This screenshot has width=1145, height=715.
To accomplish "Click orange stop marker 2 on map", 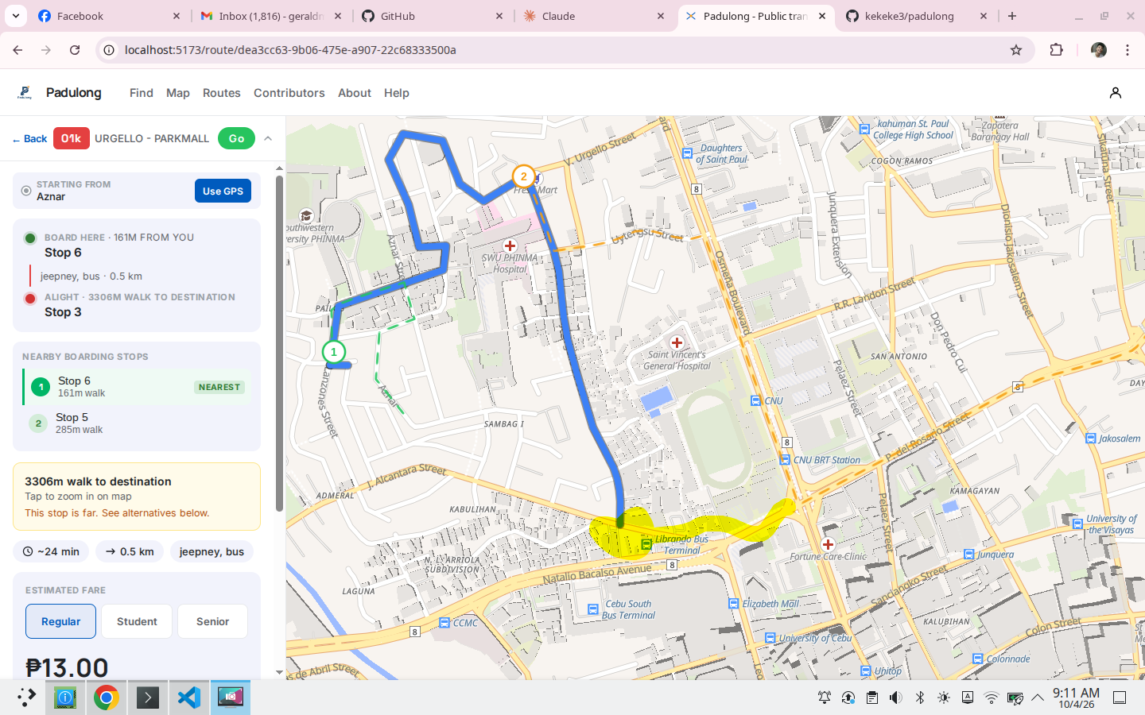I will [x=523, y=176].
